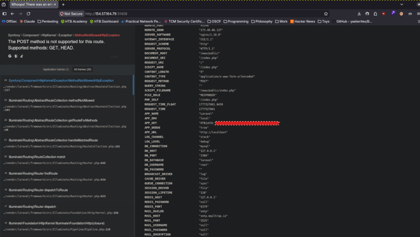Select the Router findRoute stack frame

point(33,173)
